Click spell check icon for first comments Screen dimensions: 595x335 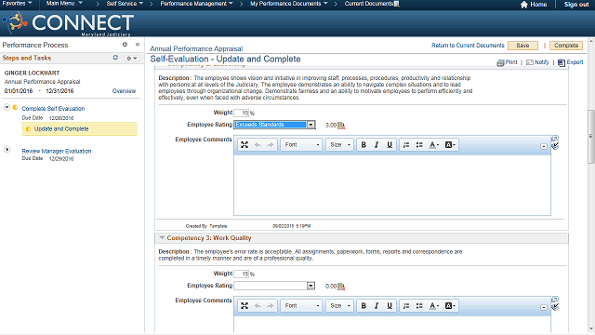[555, 146]
